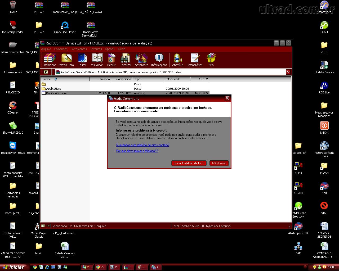Image resolution: width=339 pixels, height=271 pixels.
Task: Select the Lixeira desktop icon
Action: point(13,7)
